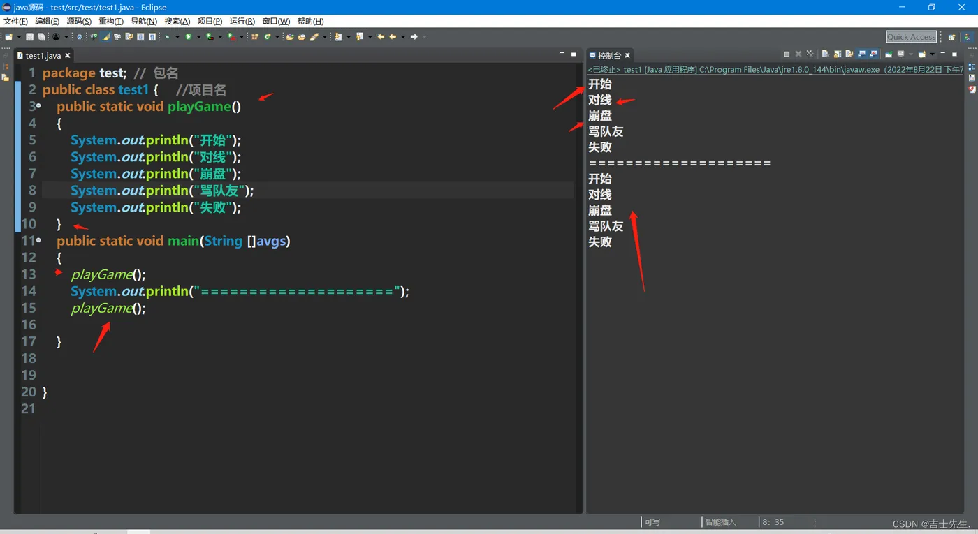Click the External Tools run icon

(x=231, y=36)
